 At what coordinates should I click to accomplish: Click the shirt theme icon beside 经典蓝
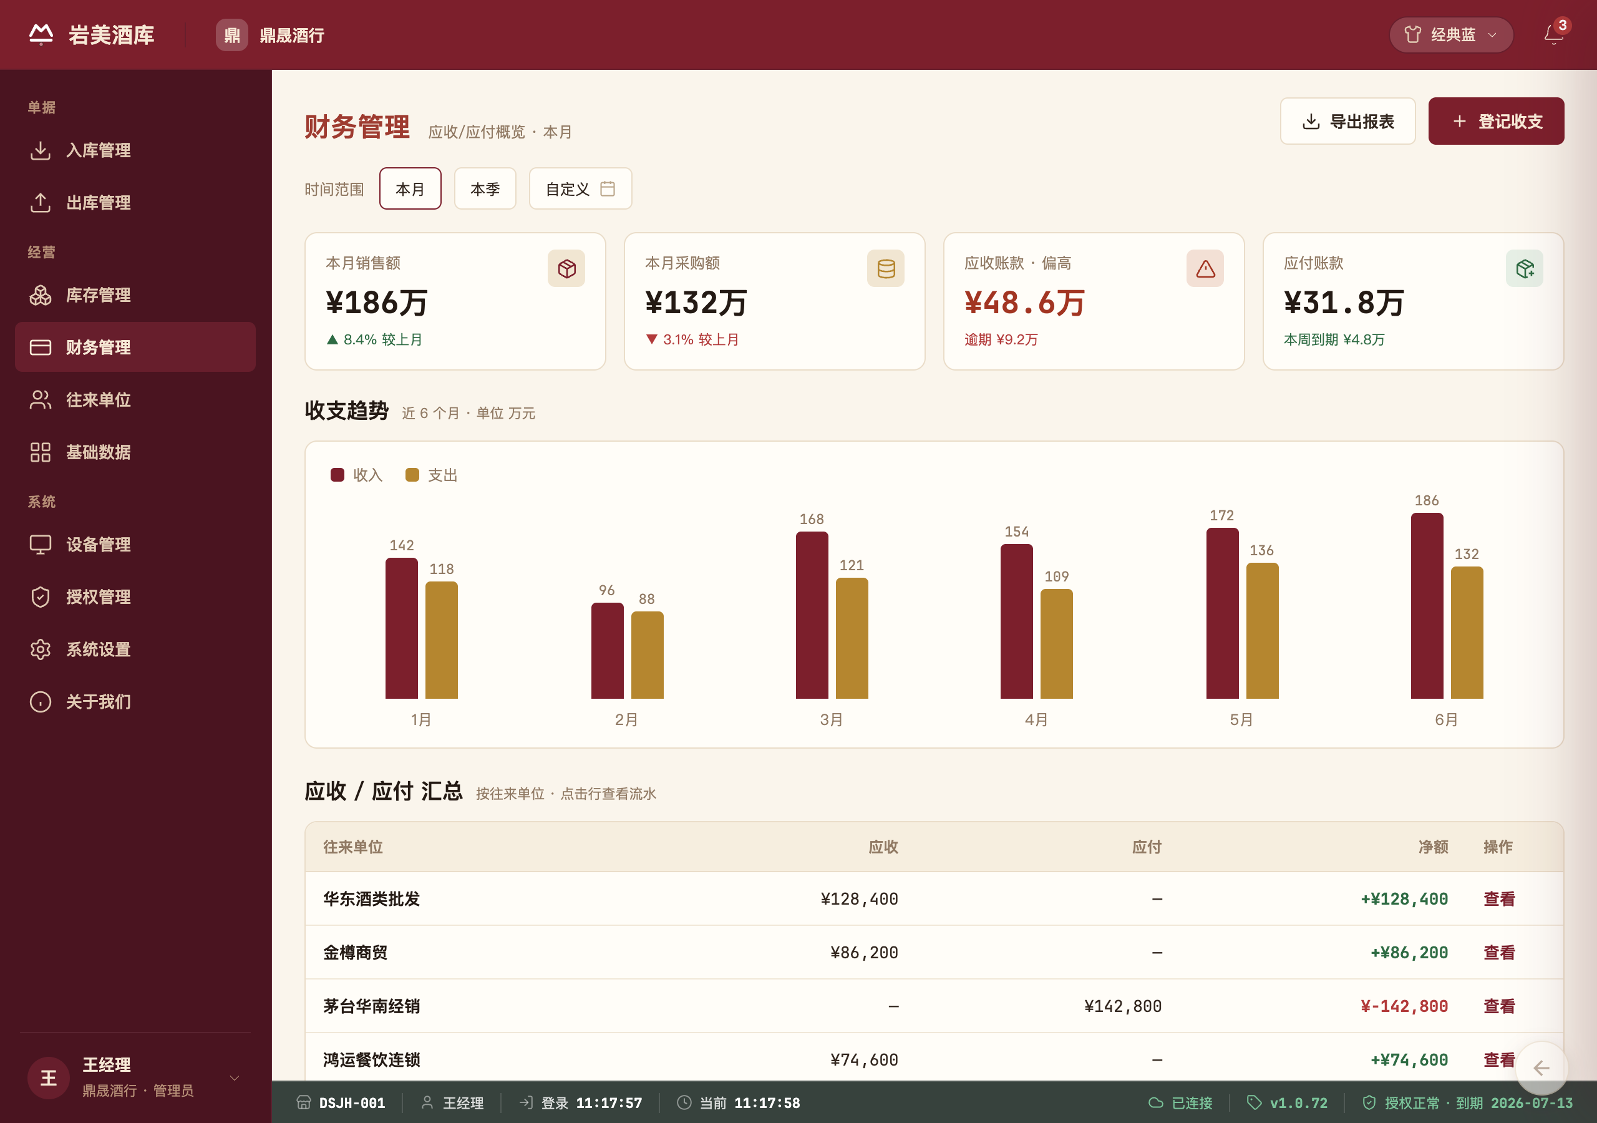(x=1413, y=35)
